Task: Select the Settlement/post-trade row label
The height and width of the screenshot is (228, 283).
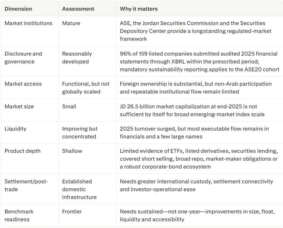Action: 26,185
